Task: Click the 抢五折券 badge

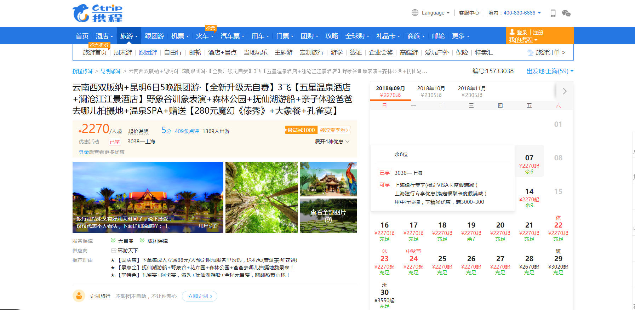Action: [99, 45]
